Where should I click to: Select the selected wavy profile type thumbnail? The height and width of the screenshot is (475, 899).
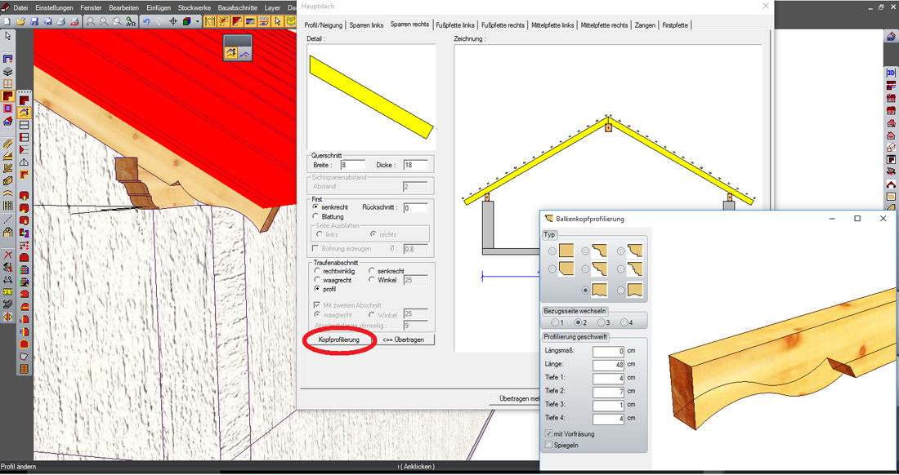click(601, 290)
